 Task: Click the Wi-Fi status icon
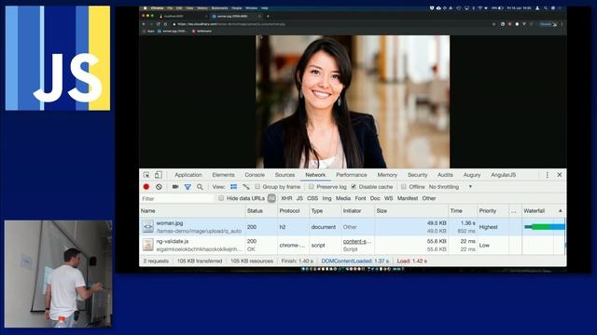point(480,8)
